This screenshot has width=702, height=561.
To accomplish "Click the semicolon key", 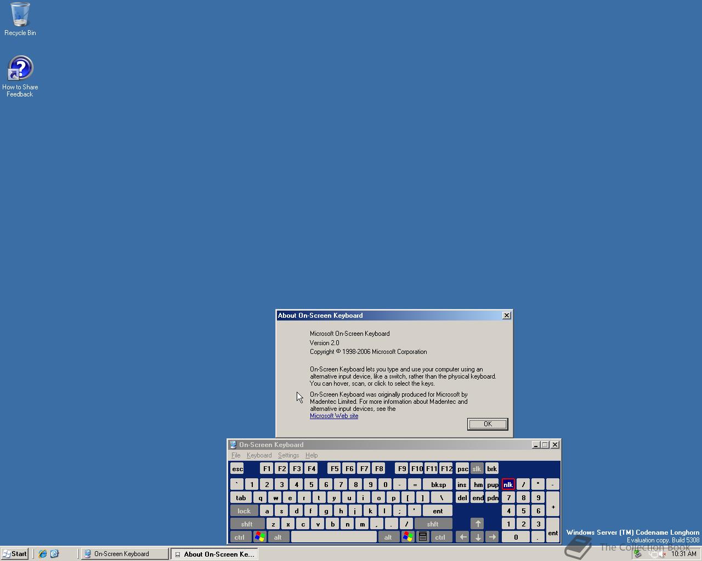I will [400, 511].
